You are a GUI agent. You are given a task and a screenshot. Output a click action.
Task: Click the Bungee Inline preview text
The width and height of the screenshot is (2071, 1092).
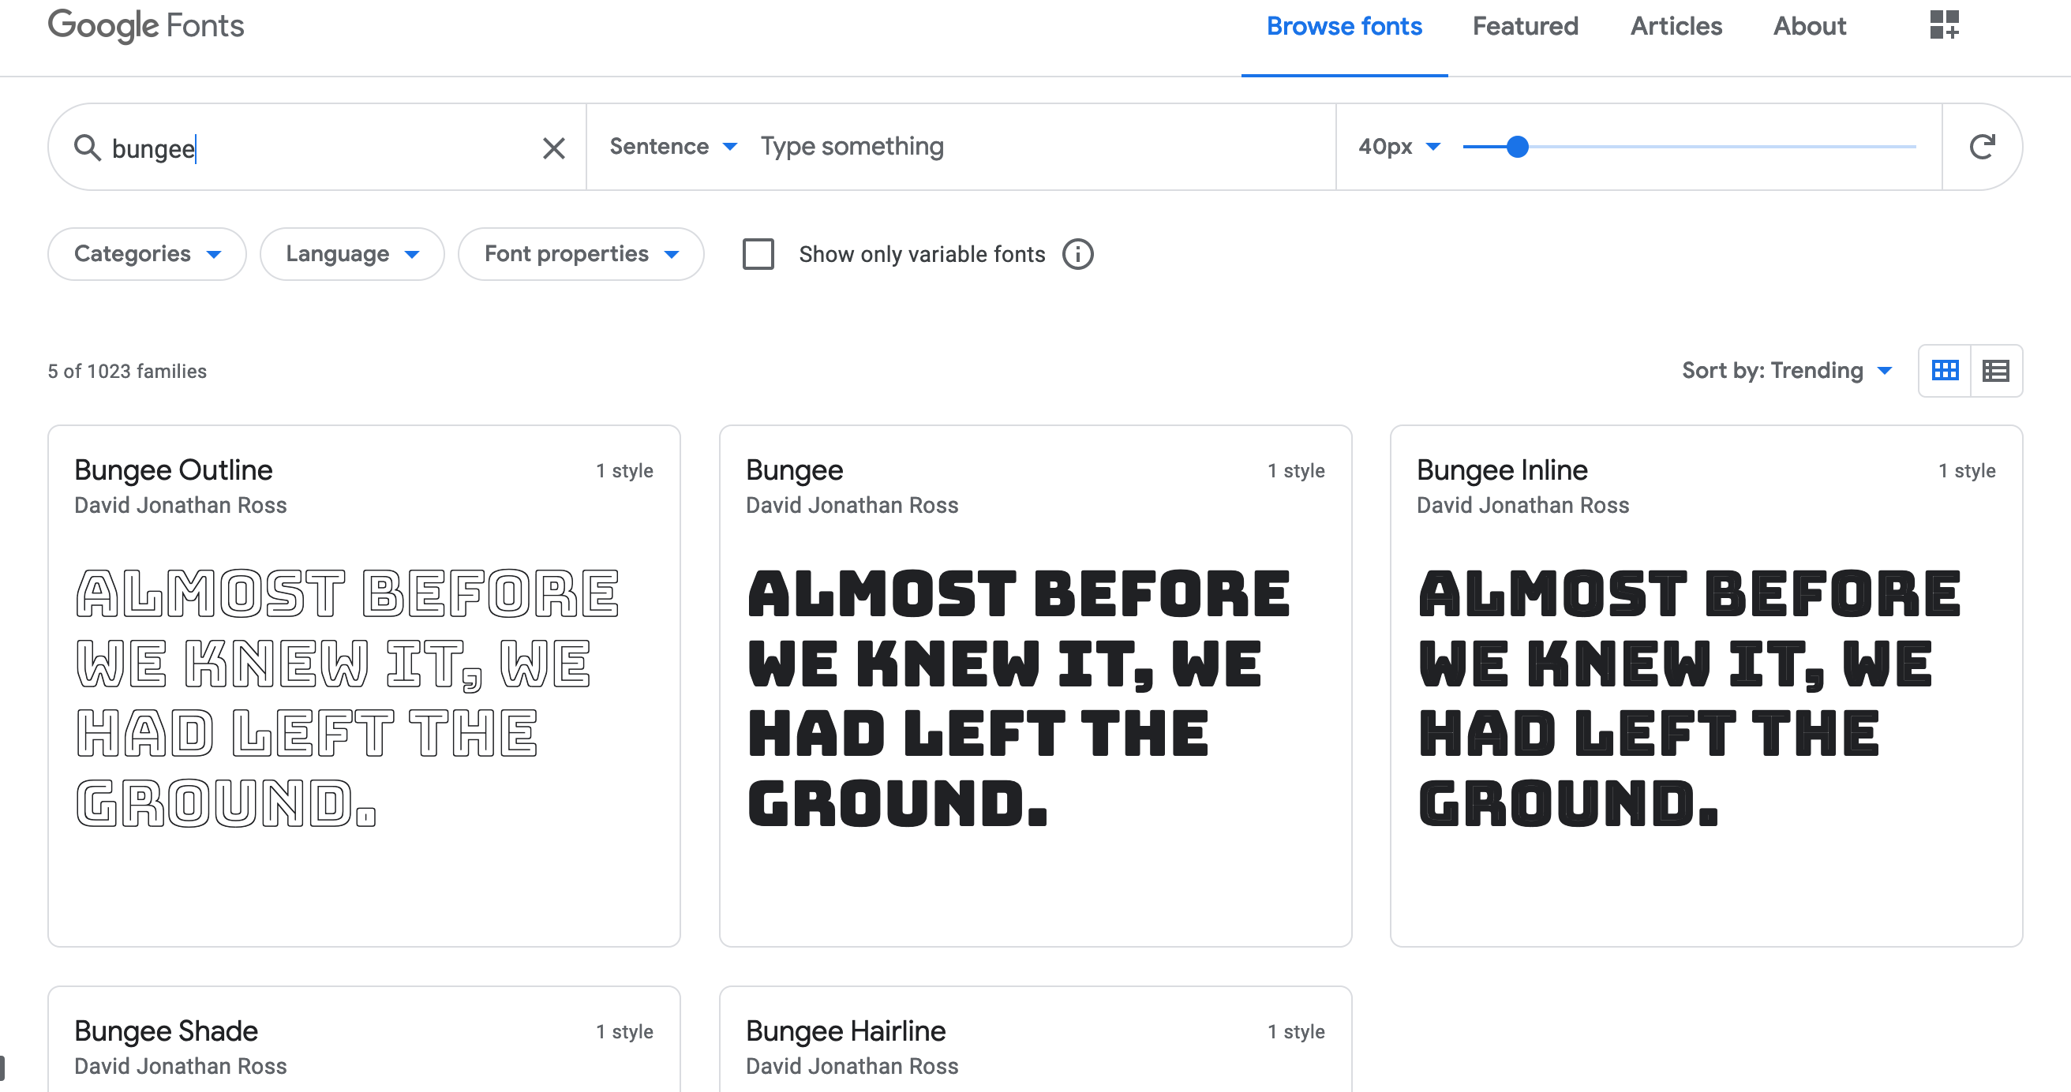tap(1689, 698)
